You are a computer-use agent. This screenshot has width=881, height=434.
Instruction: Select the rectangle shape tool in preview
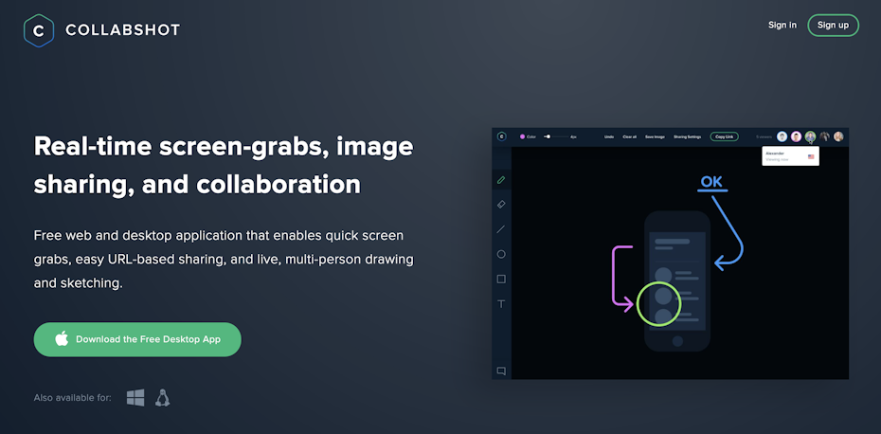tap(501, 279)
